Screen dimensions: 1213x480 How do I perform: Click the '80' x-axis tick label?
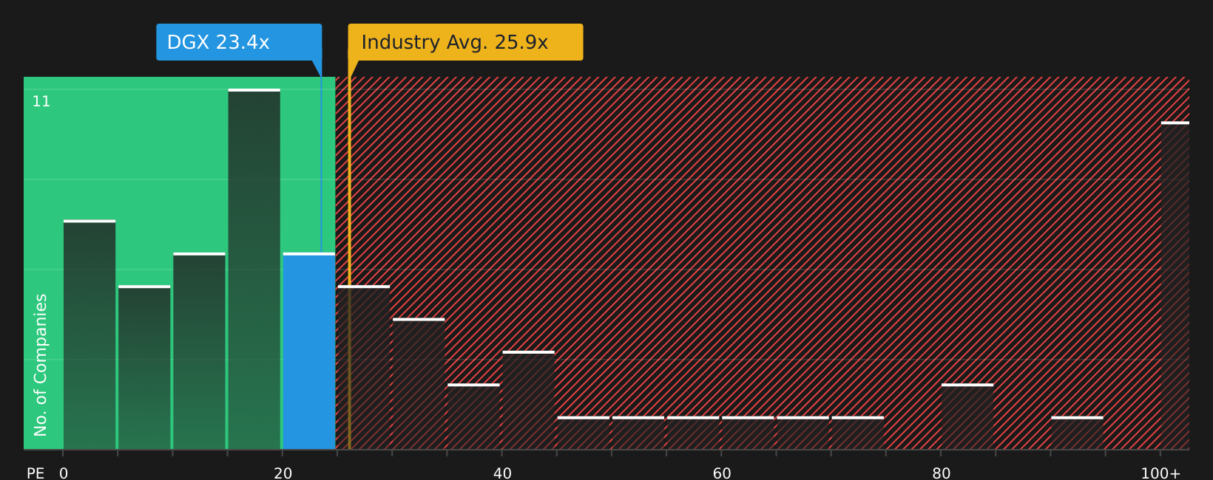pyautogui.click(x=942, y=473)
